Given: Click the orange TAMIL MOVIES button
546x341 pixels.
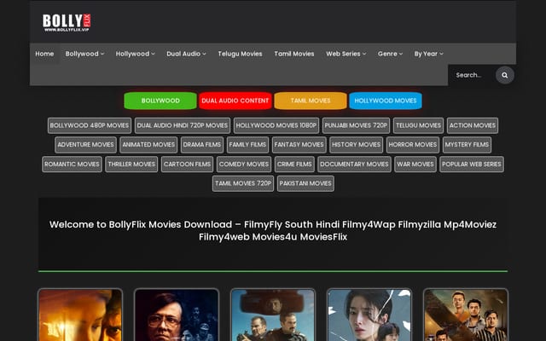Looking at the screenshot, I should (311, 101).
